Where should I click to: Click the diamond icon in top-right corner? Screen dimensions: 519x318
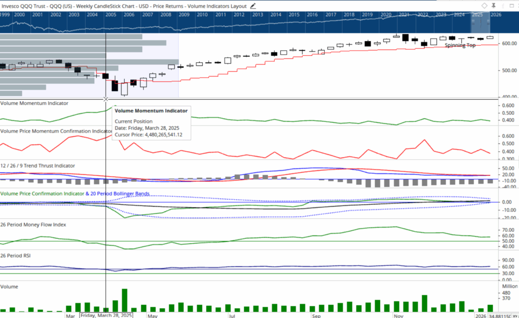(x=485, y=6)
